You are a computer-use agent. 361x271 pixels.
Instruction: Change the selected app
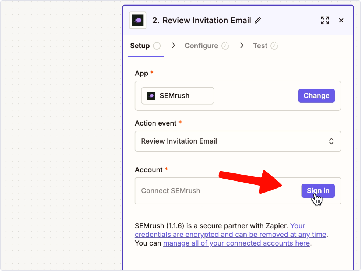tap(316, 96)
